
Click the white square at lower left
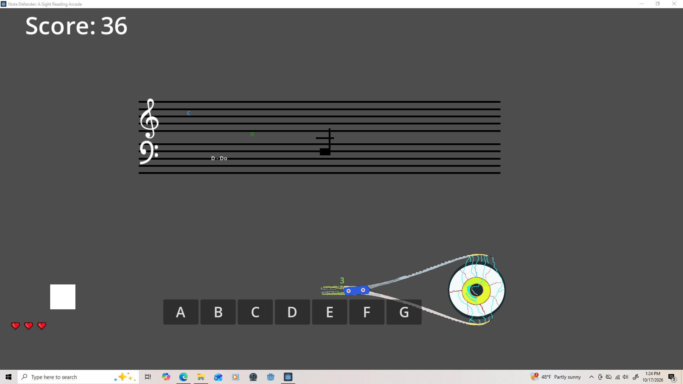click(63, 297)
